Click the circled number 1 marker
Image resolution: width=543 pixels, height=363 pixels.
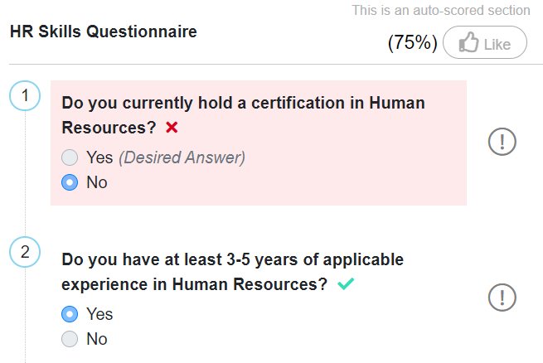click(25, 96)
